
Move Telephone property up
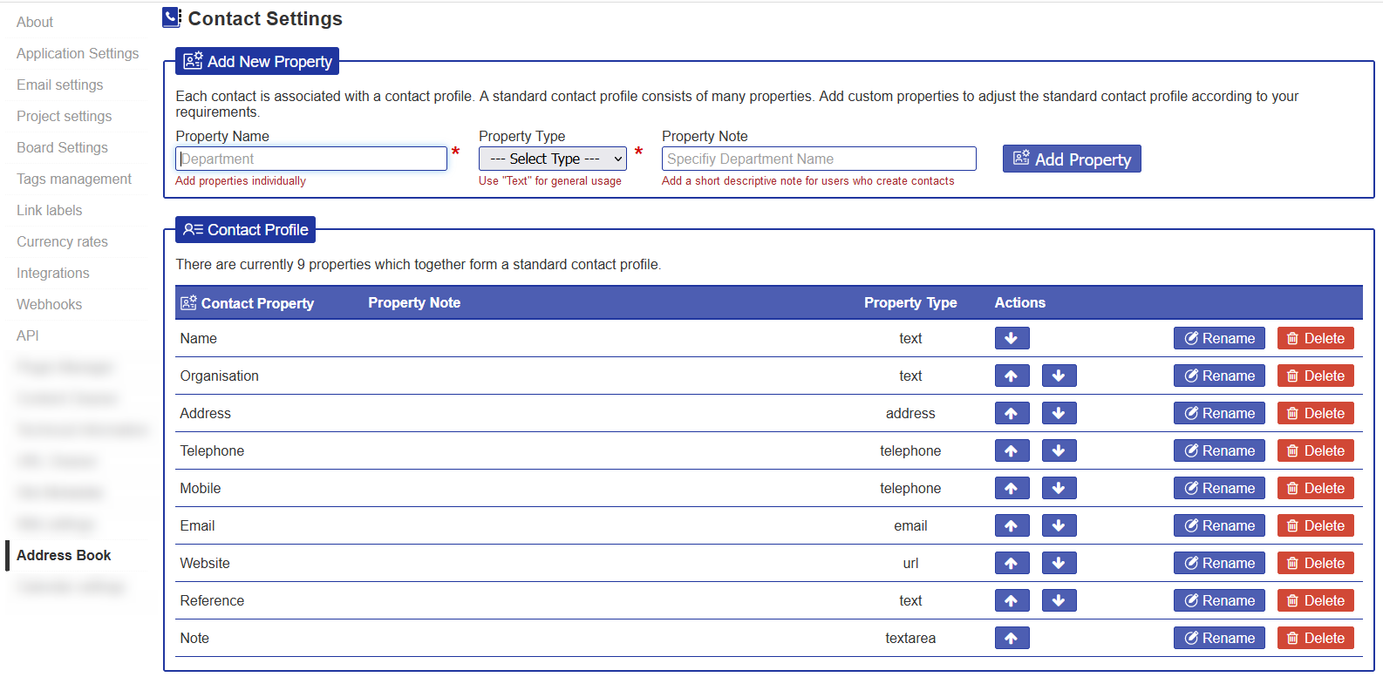(x=1012, y=450)
